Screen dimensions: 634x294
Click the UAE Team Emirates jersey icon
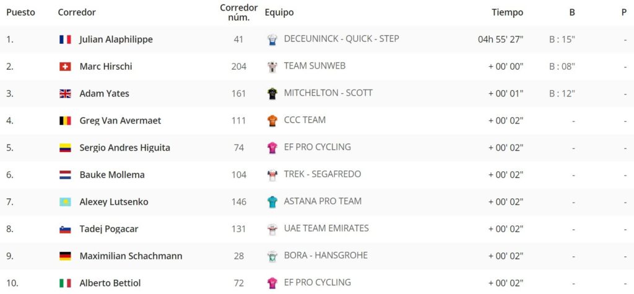click(x=272, y=229)
